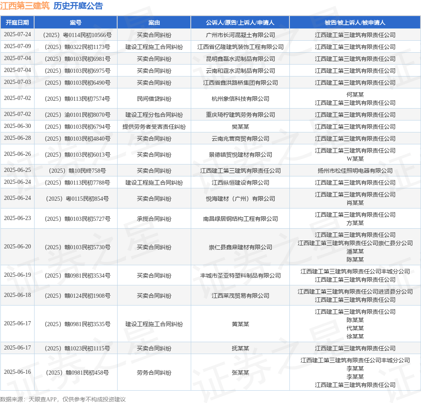Click plaintiff 重庆琦柠建筑劳务有限公司
Viewport: 421px width, 403px height.
(x=240, y=115)
